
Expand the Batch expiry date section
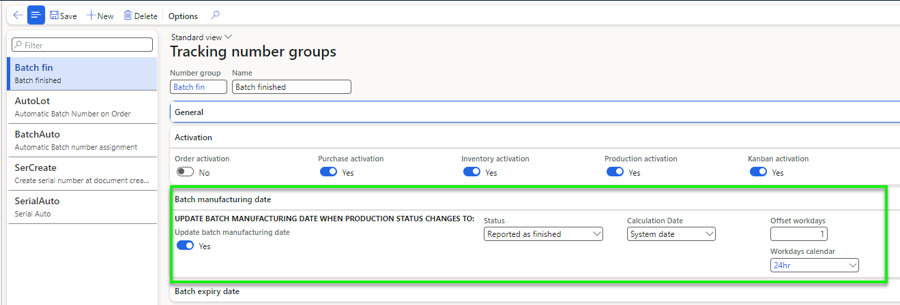(534, 291)
